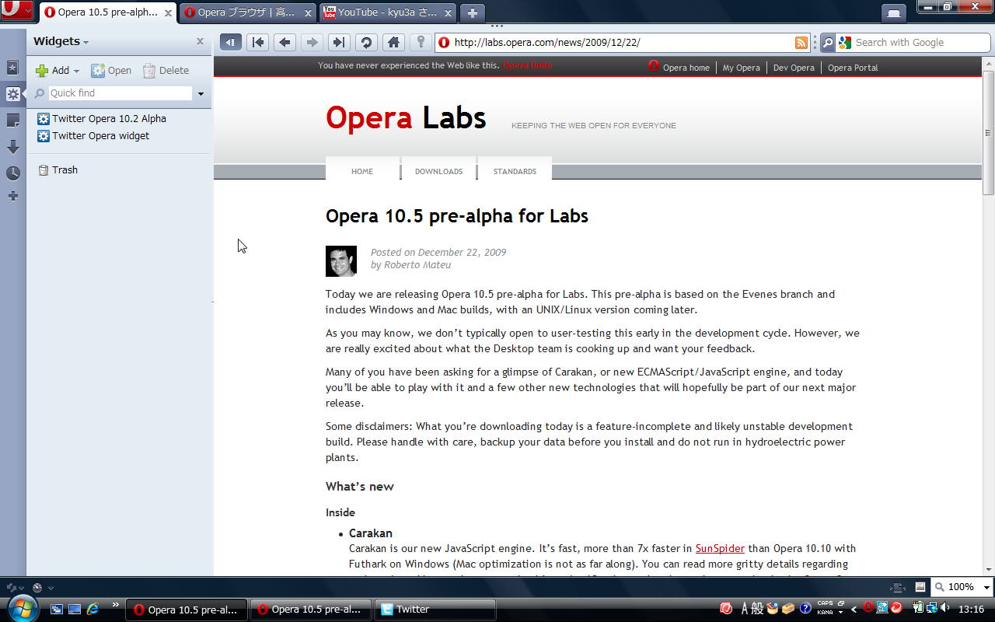Open the My Opera link
995x622 pixels.
[x=741, y=68]
